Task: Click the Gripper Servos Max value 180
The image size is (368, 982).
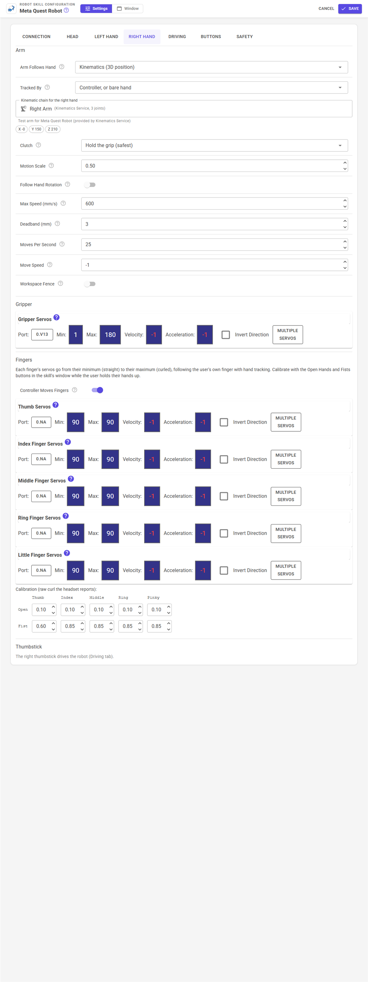Action: point(110,335)
